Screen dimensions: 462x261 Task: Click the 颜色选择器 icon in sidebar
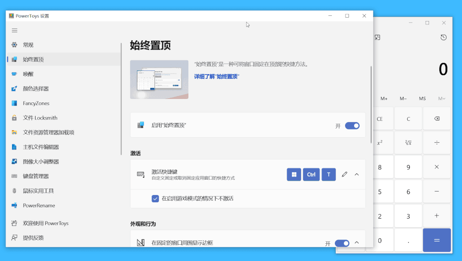14,88
